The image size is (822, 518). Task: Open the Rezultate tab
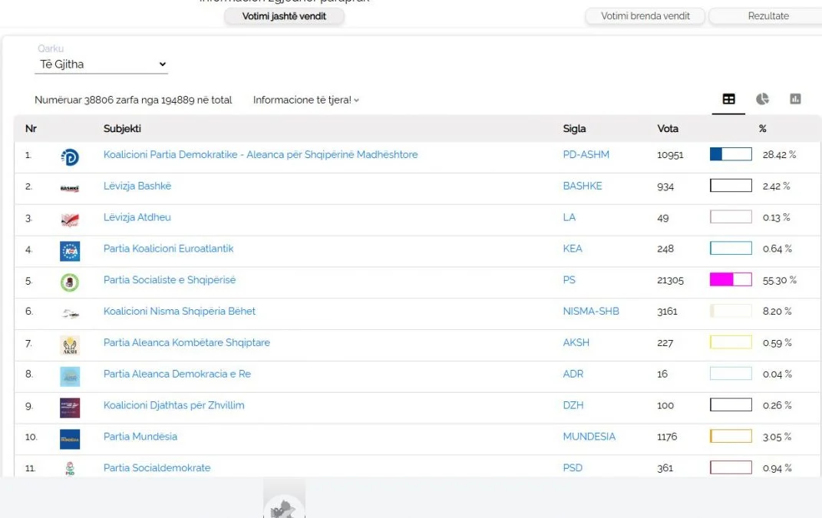tap(768, 16)
